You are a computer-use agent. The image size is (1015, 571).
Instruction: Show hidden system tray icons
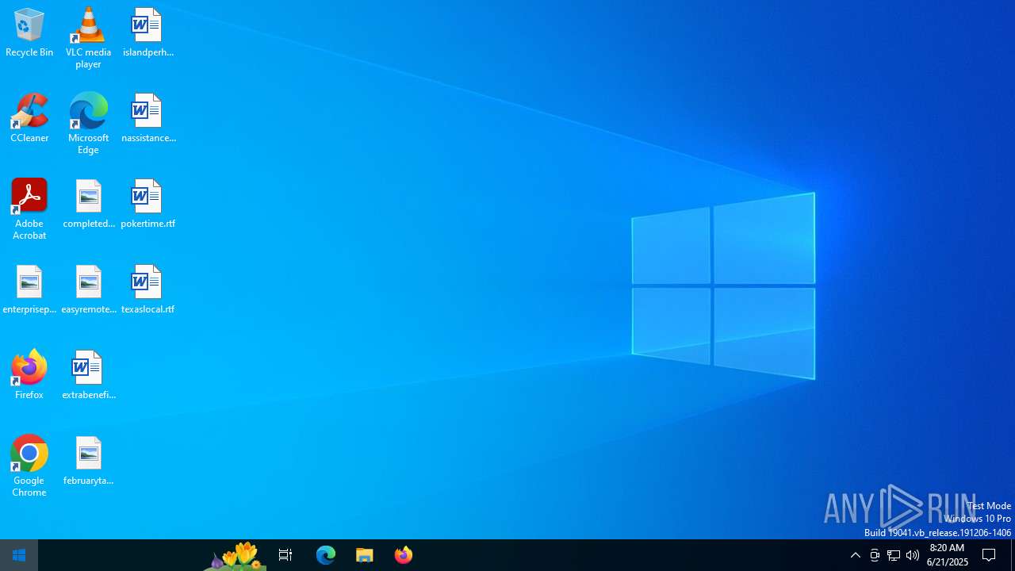tap(856, 555)
